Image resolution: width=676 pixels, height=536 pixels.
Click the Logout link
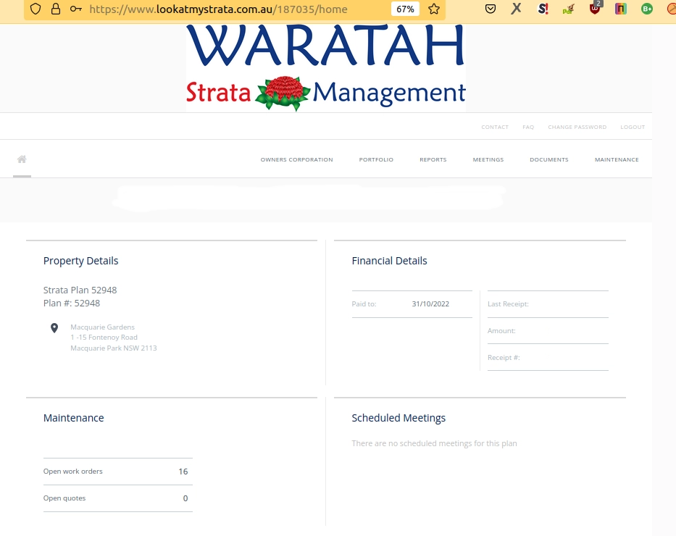(632, 127)
